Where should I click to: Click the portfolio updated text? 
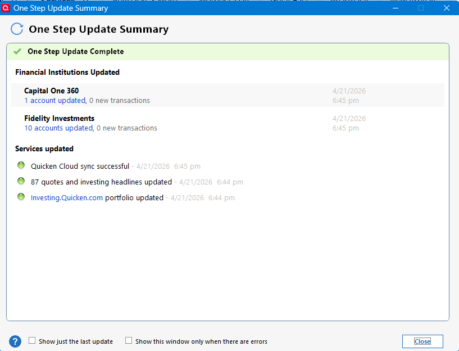134,198
